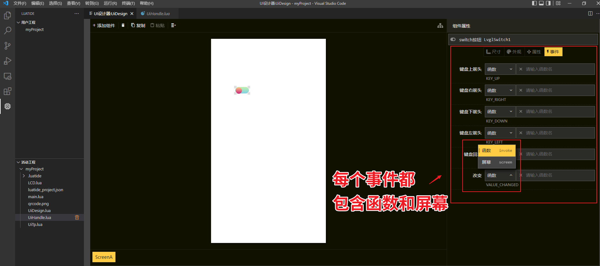Open the component hierarchy tree icon

[x=440, y=26]
